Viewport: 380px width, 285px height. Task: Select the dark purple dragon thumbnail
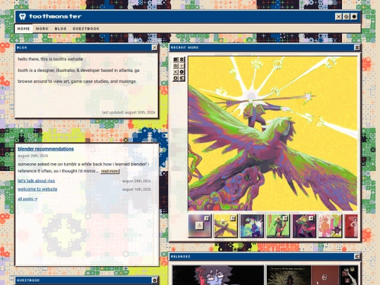tap(304, 226)
